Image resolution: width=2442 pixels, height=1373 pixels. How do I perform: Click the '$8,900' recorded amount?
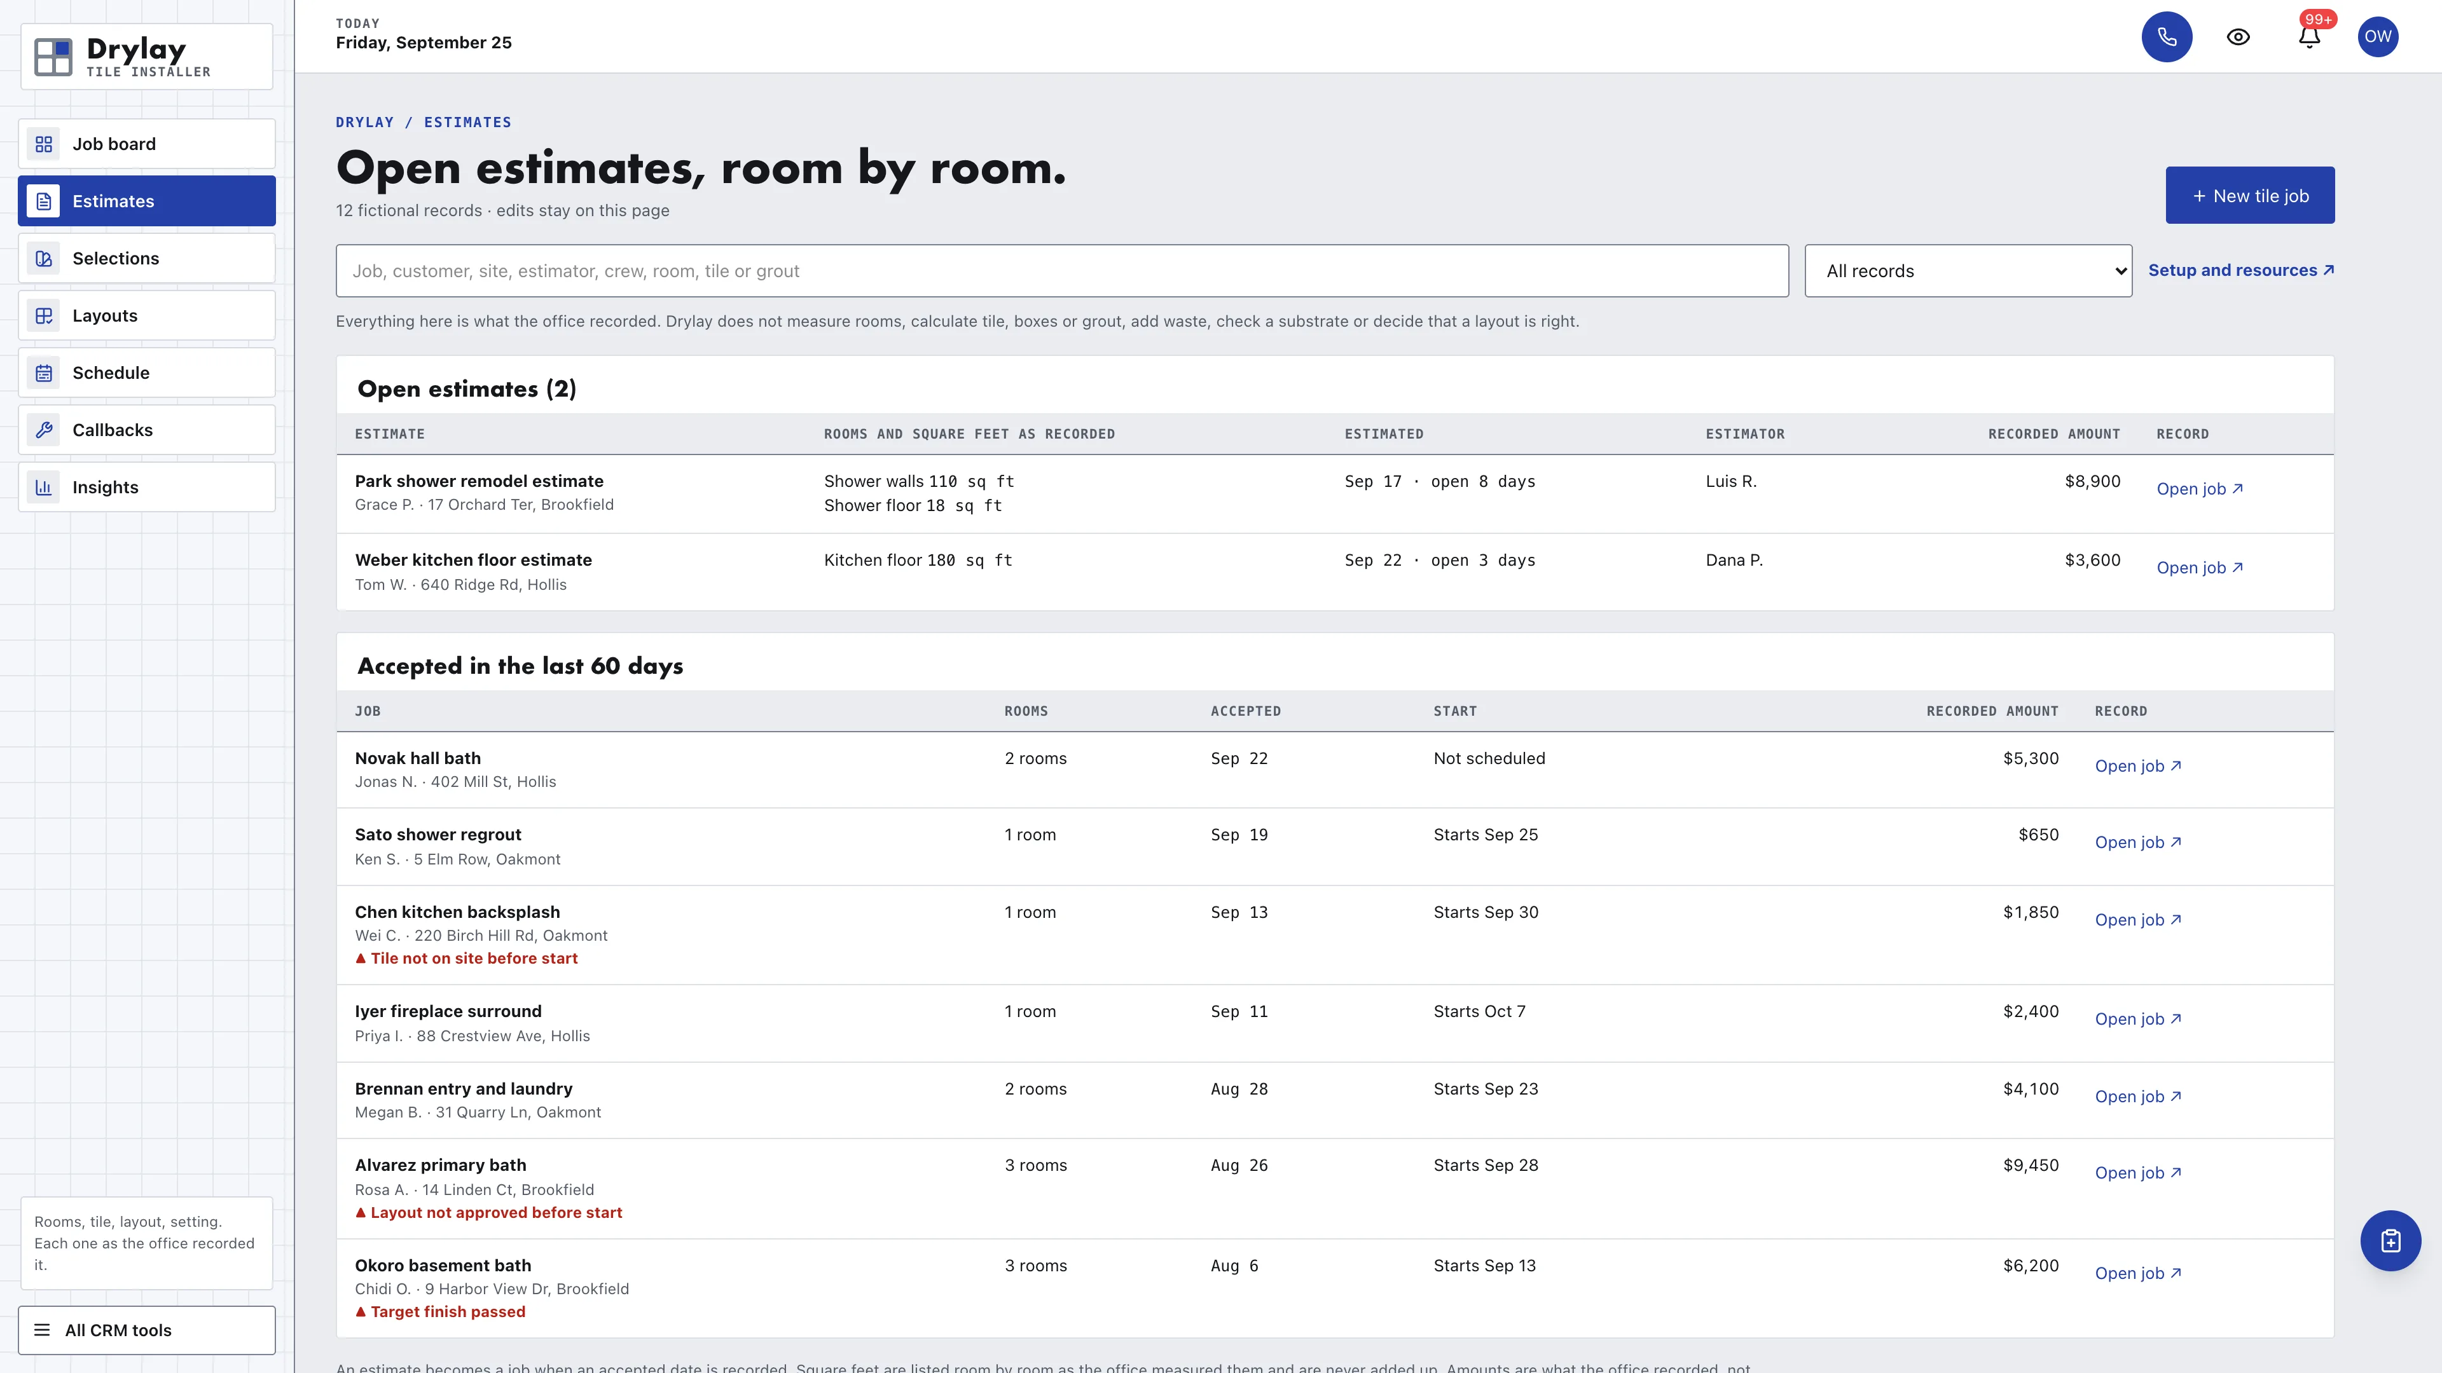[2092, 481]
